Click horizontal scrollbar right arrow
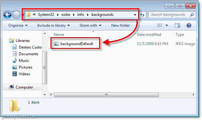Image resolution: width=202 pixels, height=120 pixels. click(x=193, y=95)
